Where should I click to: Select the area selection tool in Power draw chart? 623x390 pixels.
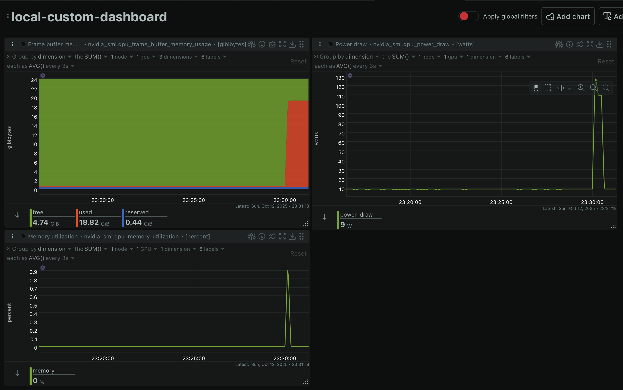tap(548, 88)
